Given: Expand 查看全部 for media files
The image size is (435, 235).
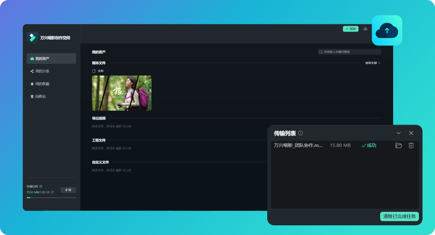Looking at the screenshot, I should coord(372,63).
